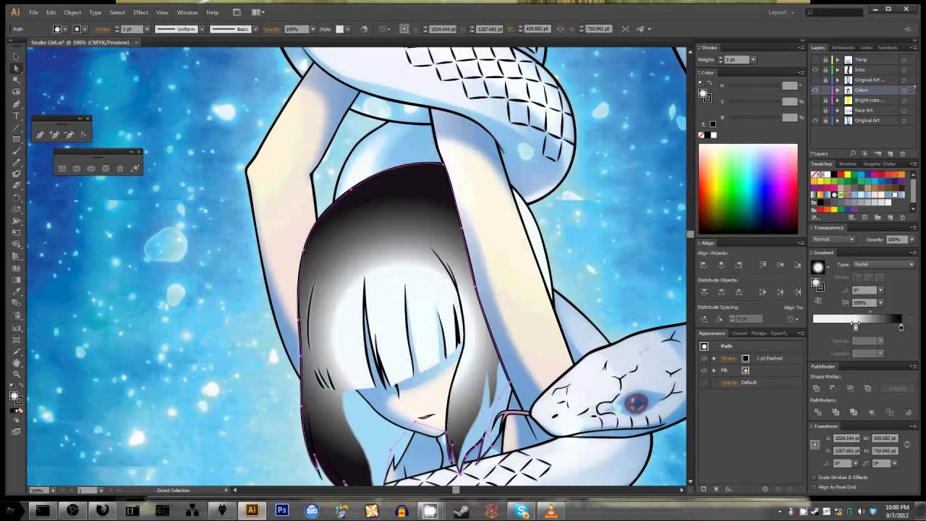Choose the Delete Anchor Point tool in the floating panel

(x=69, y=135)
